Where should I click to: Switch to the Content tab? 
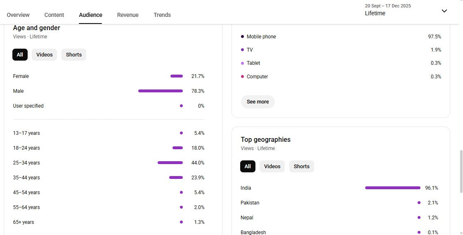coord(54,15)
